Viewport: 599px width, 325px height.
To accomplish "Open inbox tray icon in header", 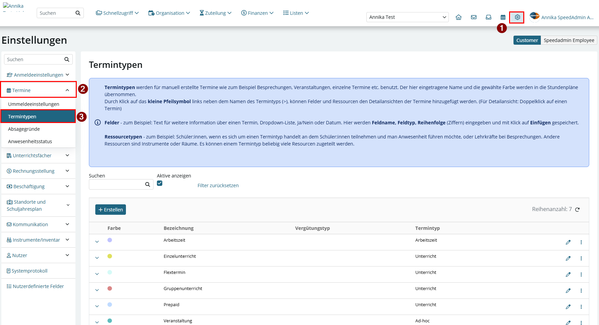I will (489, 17).
